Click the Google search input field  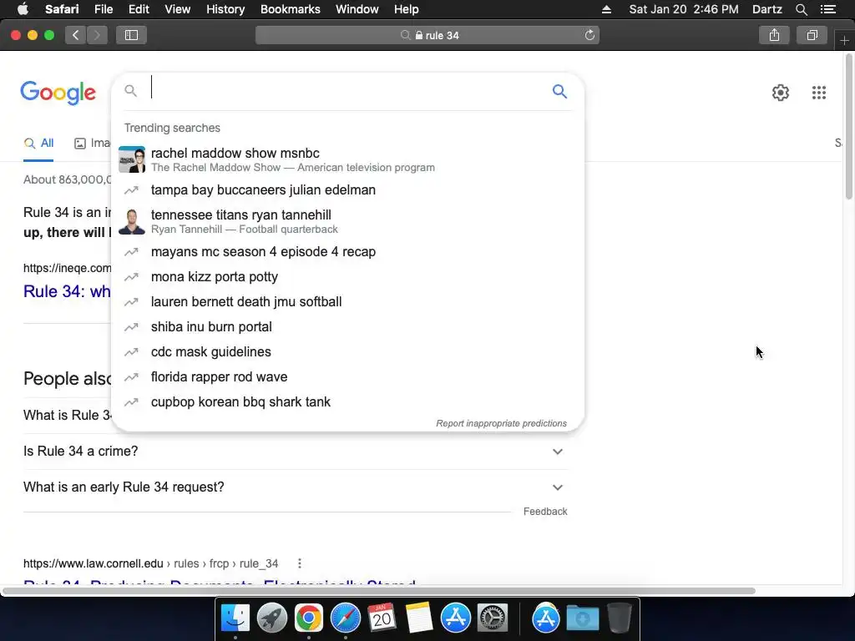(347, 91)
